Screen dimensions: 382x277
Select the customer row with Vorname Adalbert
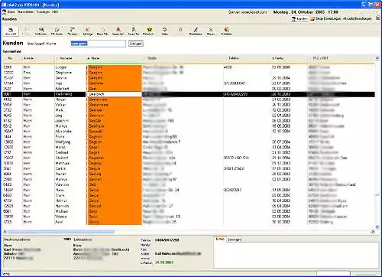[189, 89]
